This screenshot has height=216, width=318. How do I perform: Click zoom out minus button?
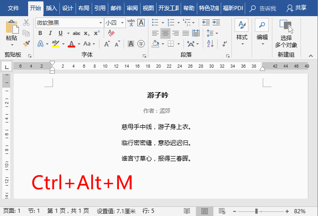coord(235,211)
